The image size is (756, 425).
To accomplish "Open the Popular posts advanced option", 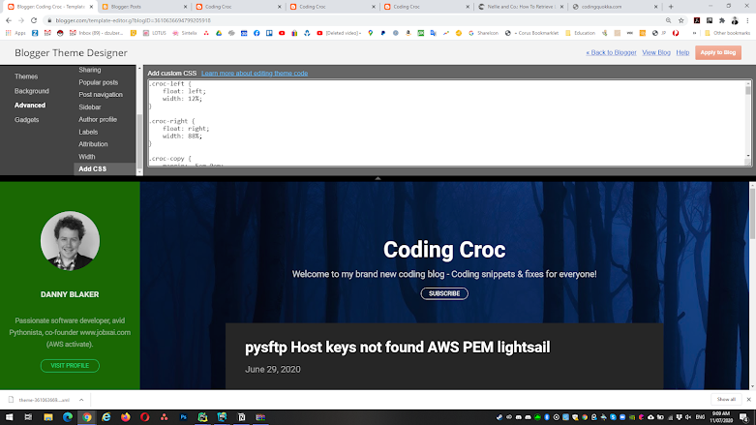I will coord(99,82).
